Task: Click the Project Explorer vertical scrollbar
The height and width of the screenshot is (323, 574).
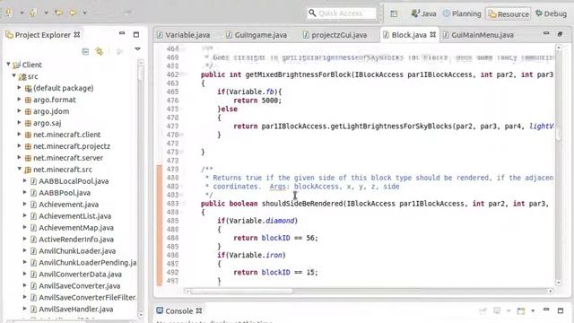Action: click(x=141, y=188)
